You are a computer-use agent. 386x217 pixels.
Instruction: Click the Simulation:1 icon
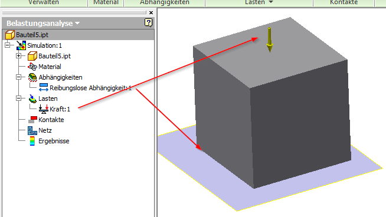21,45
